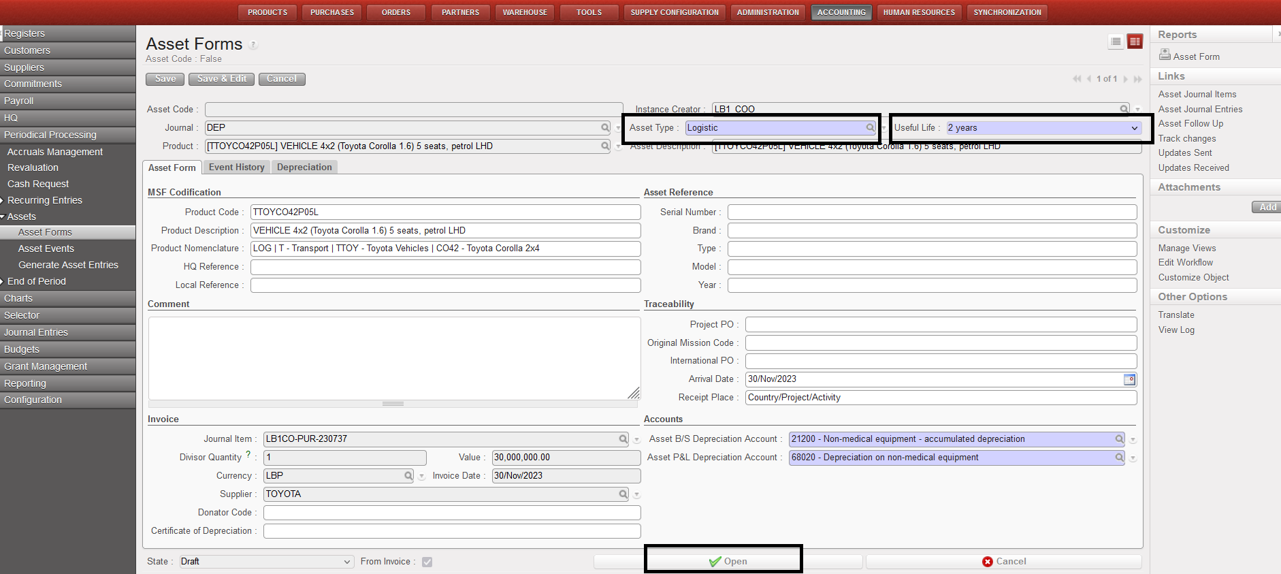The height and width of the screenshot is (574, 1281).
Task: Open the HUMAN RESOURCES top menu
Action: click(919, 12)
